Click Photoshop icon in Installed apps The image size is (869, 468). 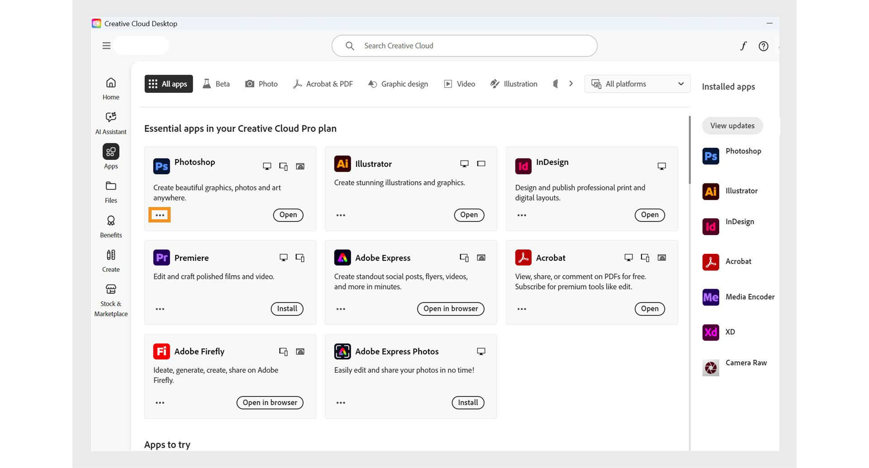coord(711,156)
